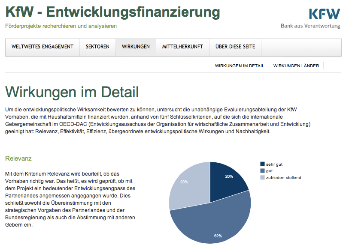Click the KfW logo at top right

click(x=325, y=14)
